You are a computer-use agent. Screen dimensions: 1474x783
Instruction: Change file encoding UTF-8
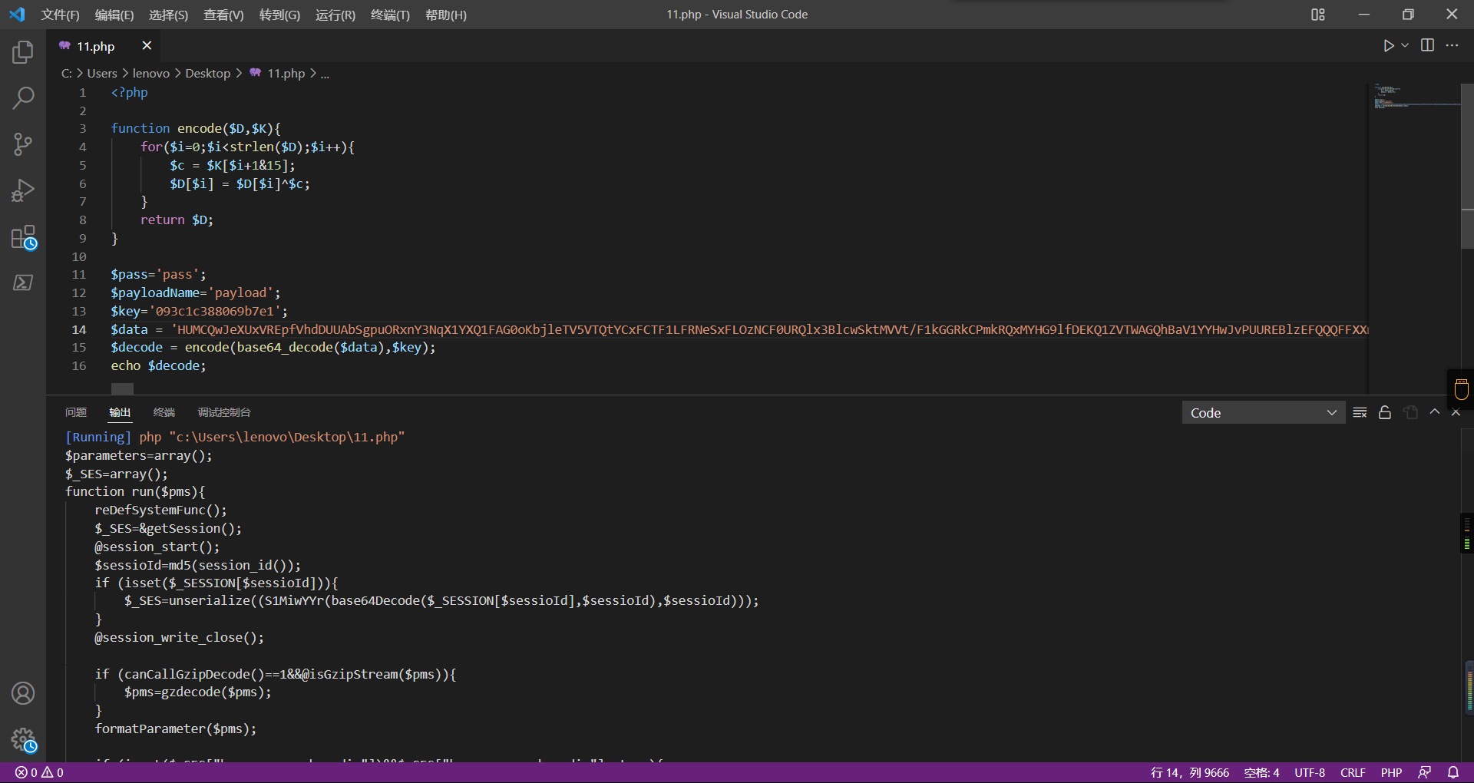click(x=1310, y=772)
